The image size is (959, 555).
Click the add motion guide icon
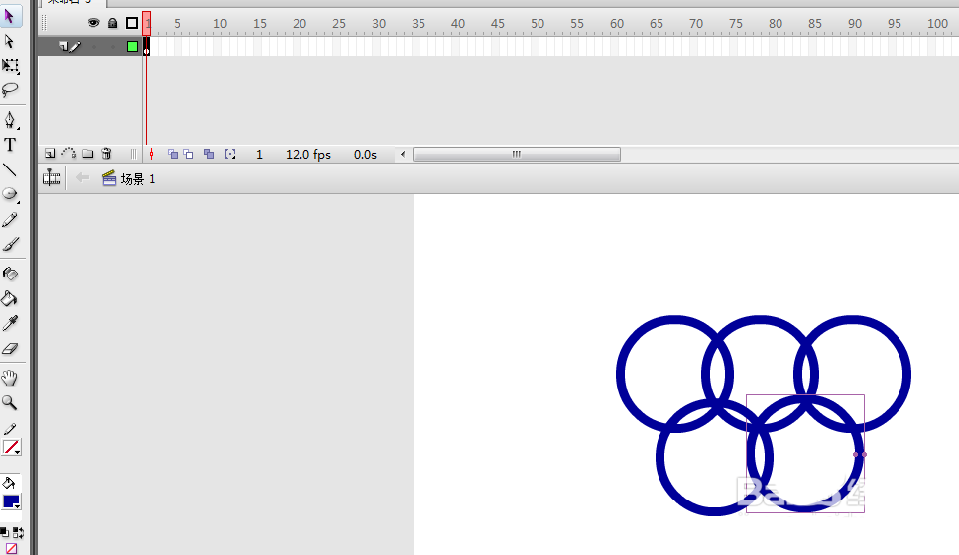(x=69, y=154)
